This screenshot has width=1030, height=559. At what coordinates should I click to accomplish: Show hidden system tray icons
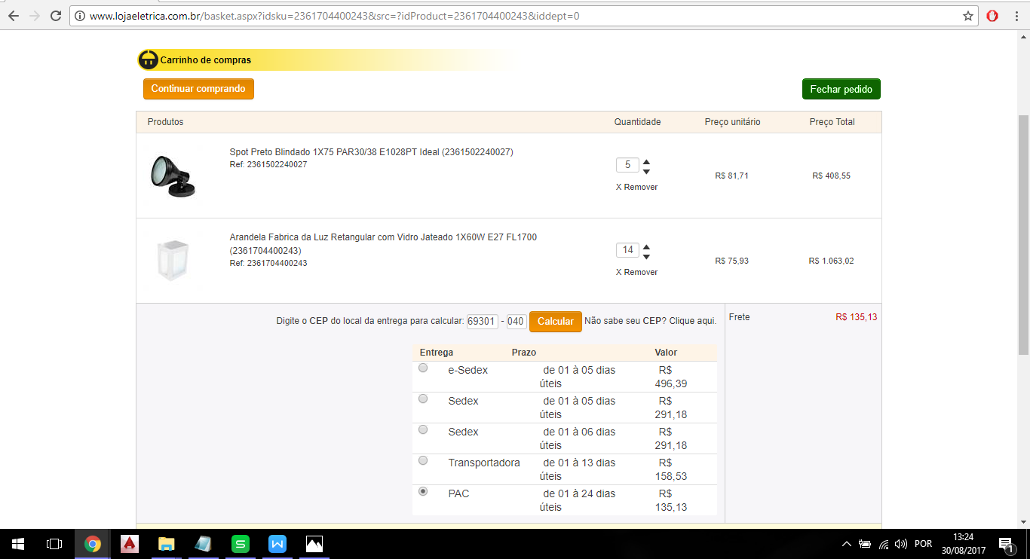pyautogui.click(x=846, y=544)
